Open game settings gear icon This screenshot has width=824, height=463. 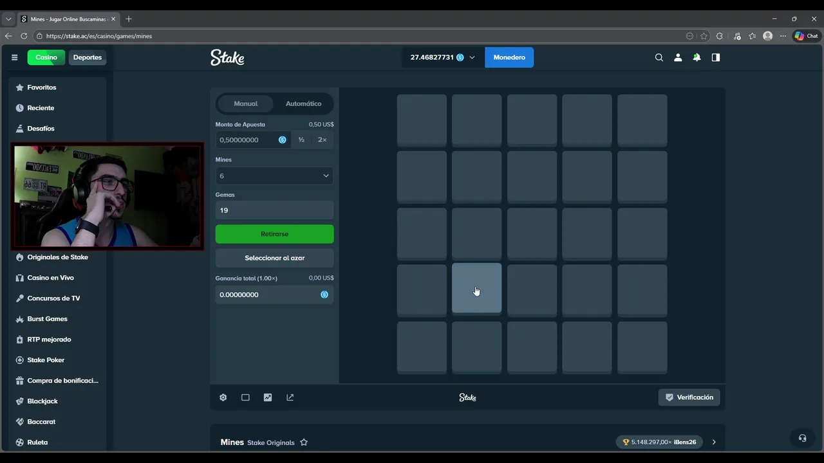pyautogui.click(x=223, y=397)
